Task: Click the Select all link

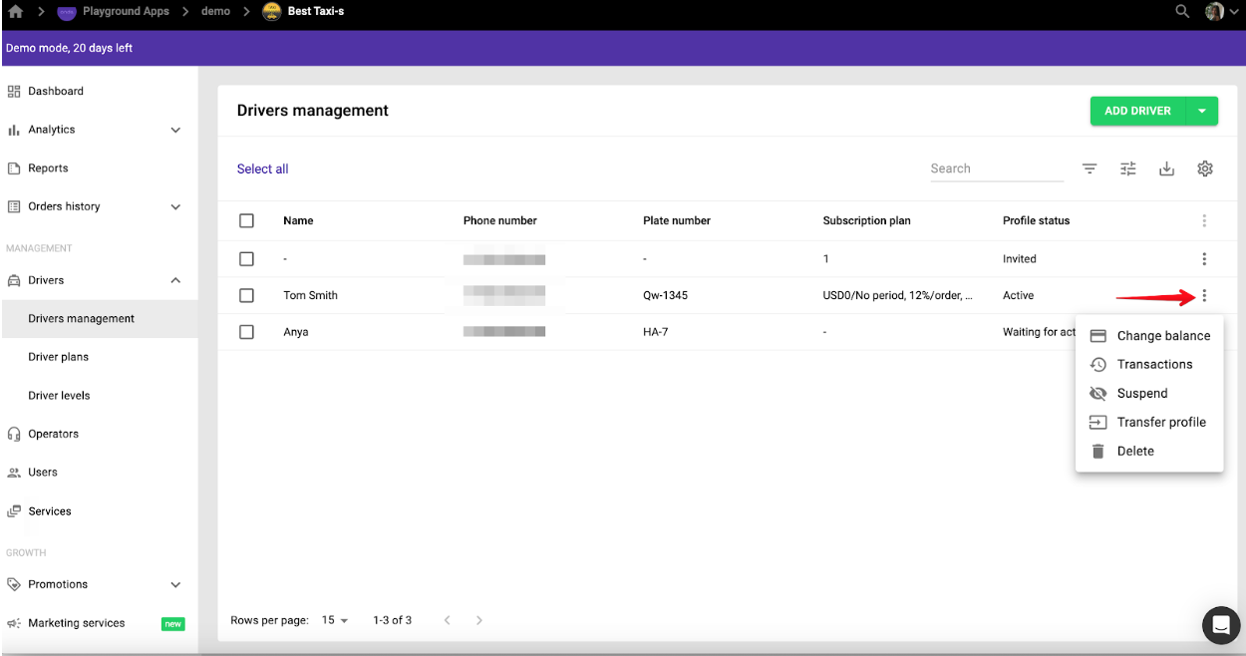Action: [x=262, y=168]
